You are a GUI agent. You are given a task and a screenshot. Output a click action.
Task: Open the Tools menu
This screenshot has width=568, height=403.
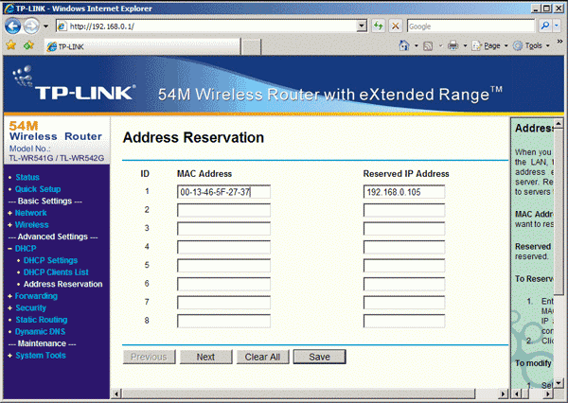click(x=532, y=46)
